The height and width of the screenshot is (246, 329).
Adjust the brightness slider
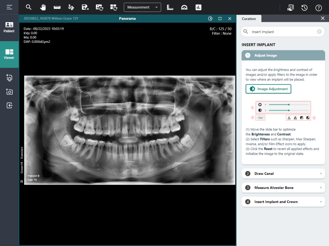pos(289,105)
